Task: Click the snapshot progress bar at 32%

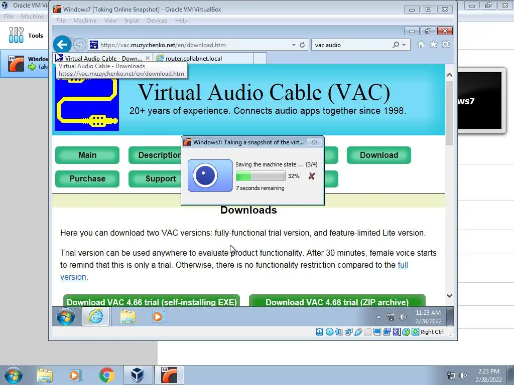Action: pyautogui.click(x=261, y=176)
